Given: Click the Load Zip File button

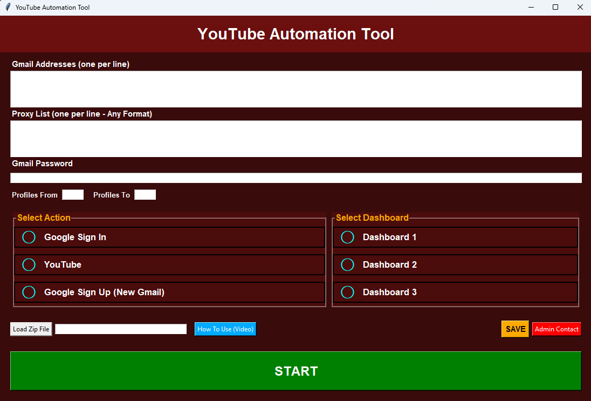Looking at the screenshot, I should pyautogui.click(x=31, y=329).
